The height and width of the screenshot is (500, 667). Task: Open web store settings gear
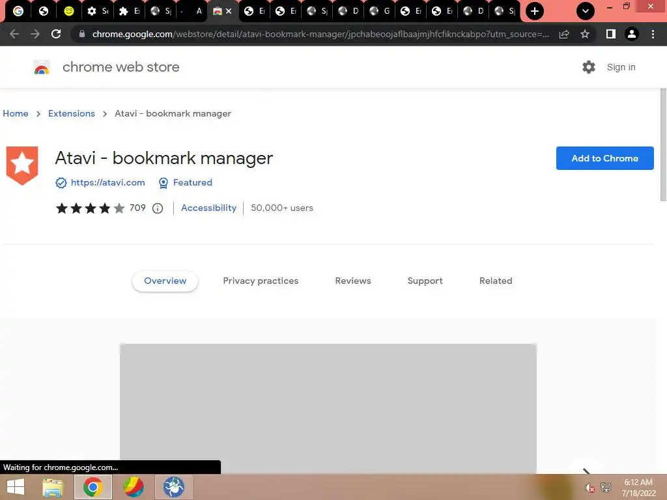(589, 67)
